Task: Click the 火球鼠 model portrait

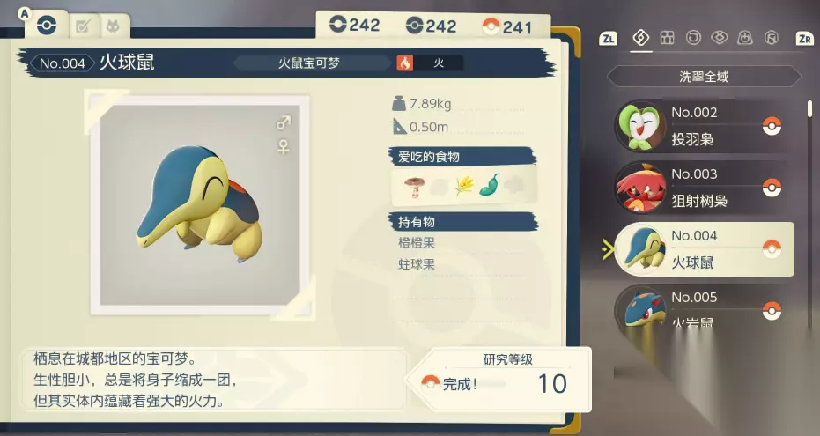Action: coord(200,205)
